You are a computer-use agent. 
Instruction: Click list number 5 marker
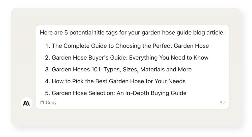coord(48,93)
